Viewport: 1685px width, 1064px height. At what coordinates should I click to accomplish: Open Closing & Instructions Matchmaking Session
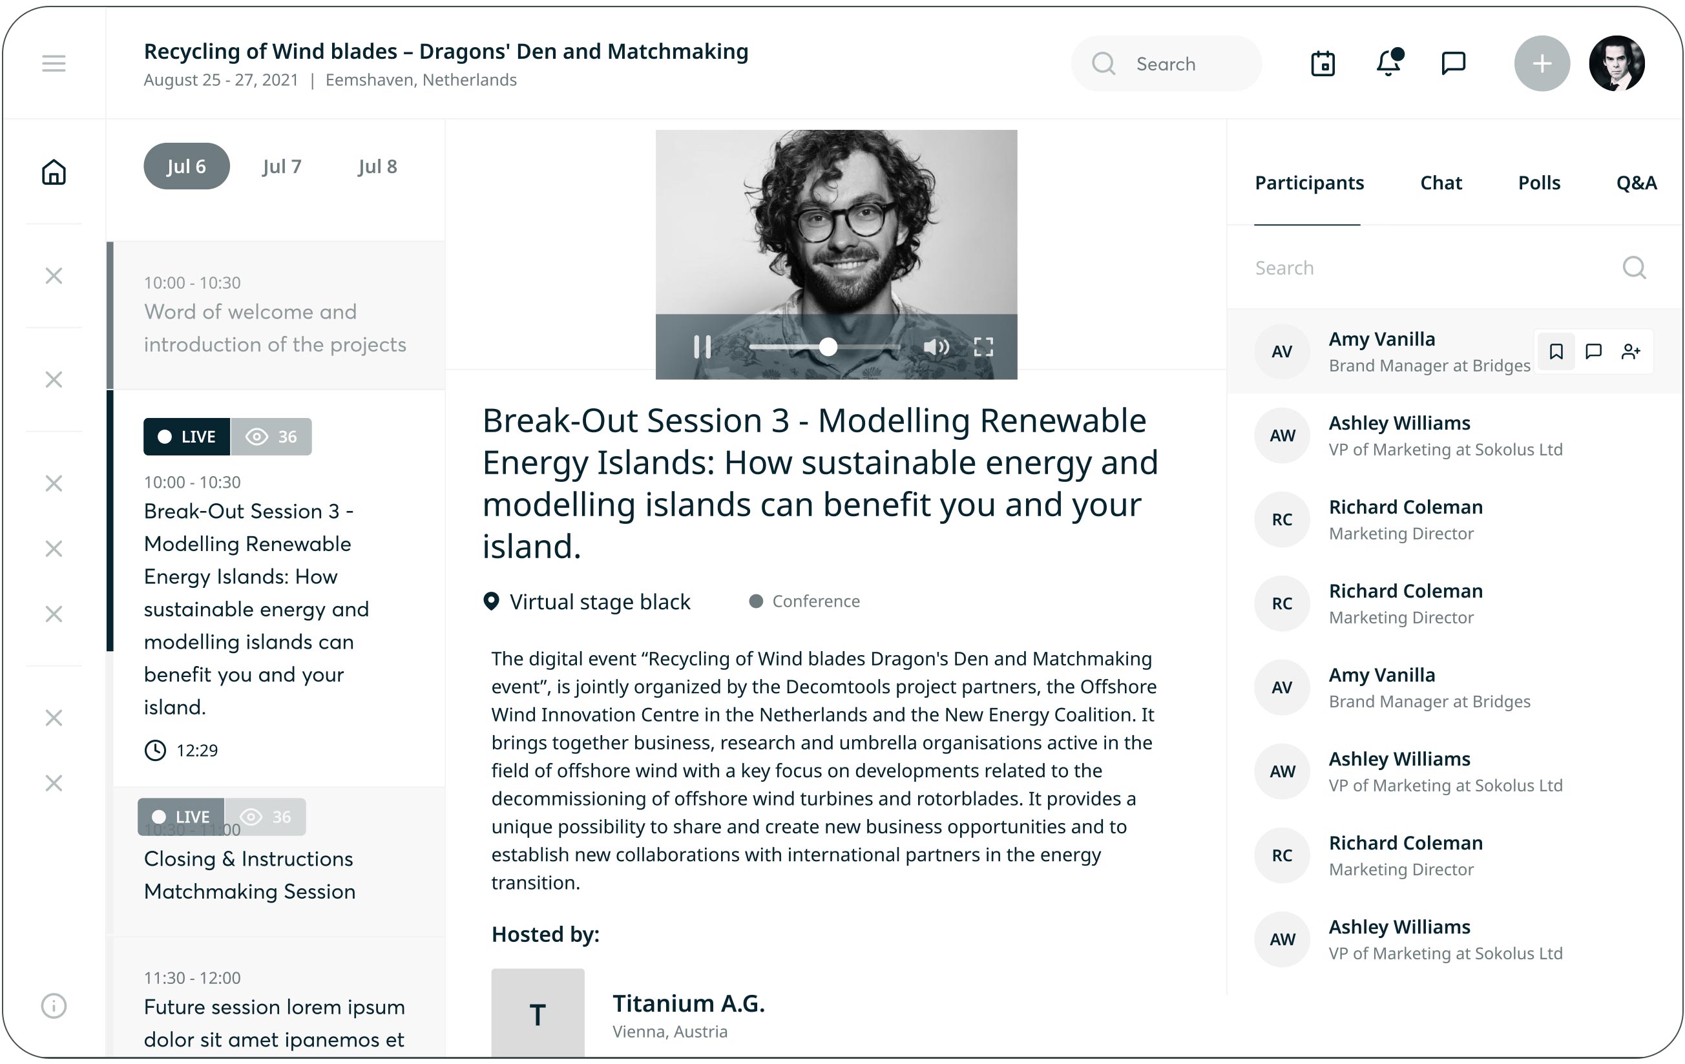point(250,875)
